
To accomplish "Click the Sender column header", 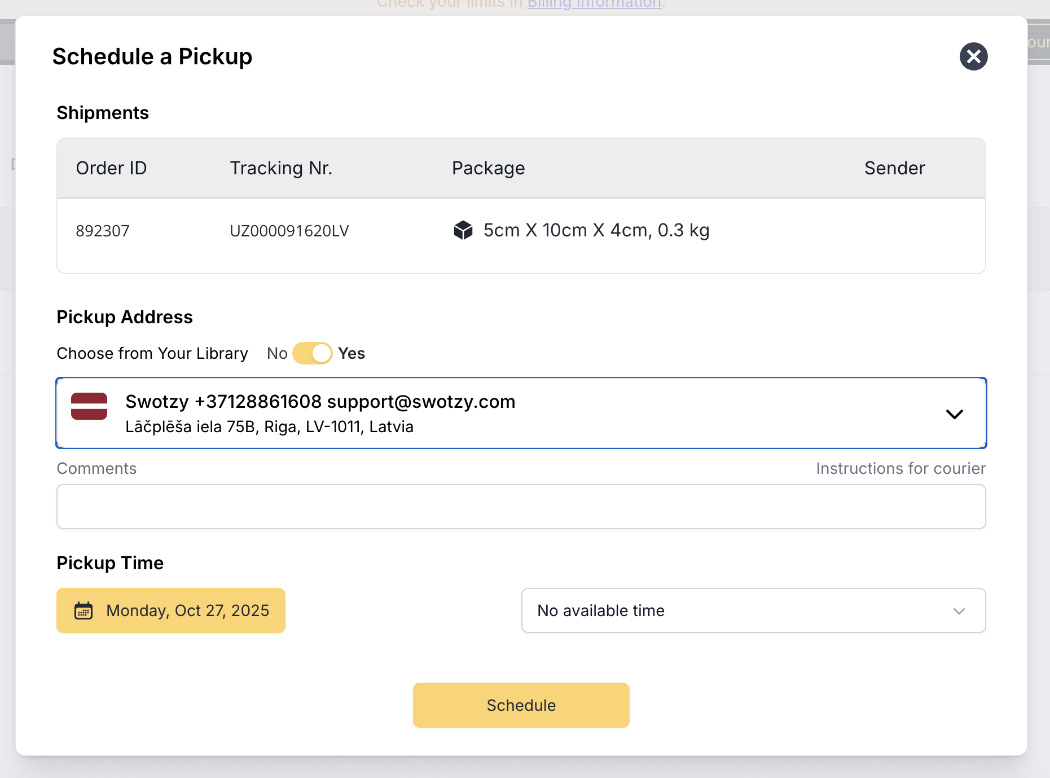I will 894,168.
